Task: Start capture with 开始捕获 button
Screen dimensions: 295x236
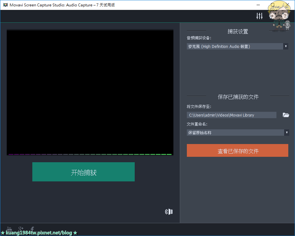Action: [84, 172]
